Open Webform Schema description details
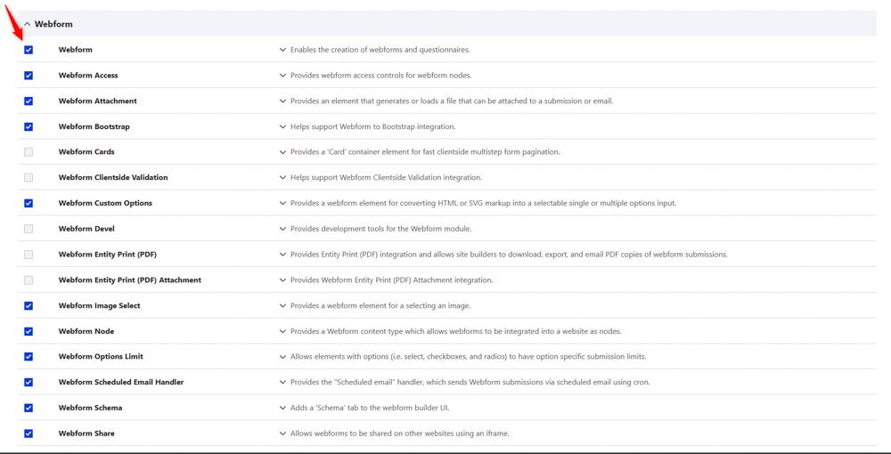The image size is (891, 454). (x=283, y=408)
